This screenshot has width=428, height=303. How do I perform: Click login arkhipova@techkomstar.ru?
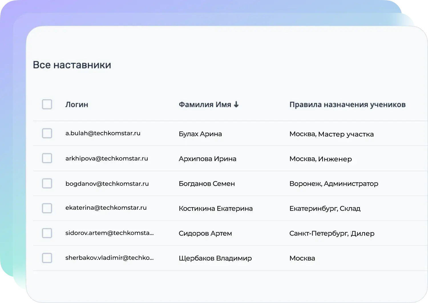pyautogui.click(x=107, y=158)
